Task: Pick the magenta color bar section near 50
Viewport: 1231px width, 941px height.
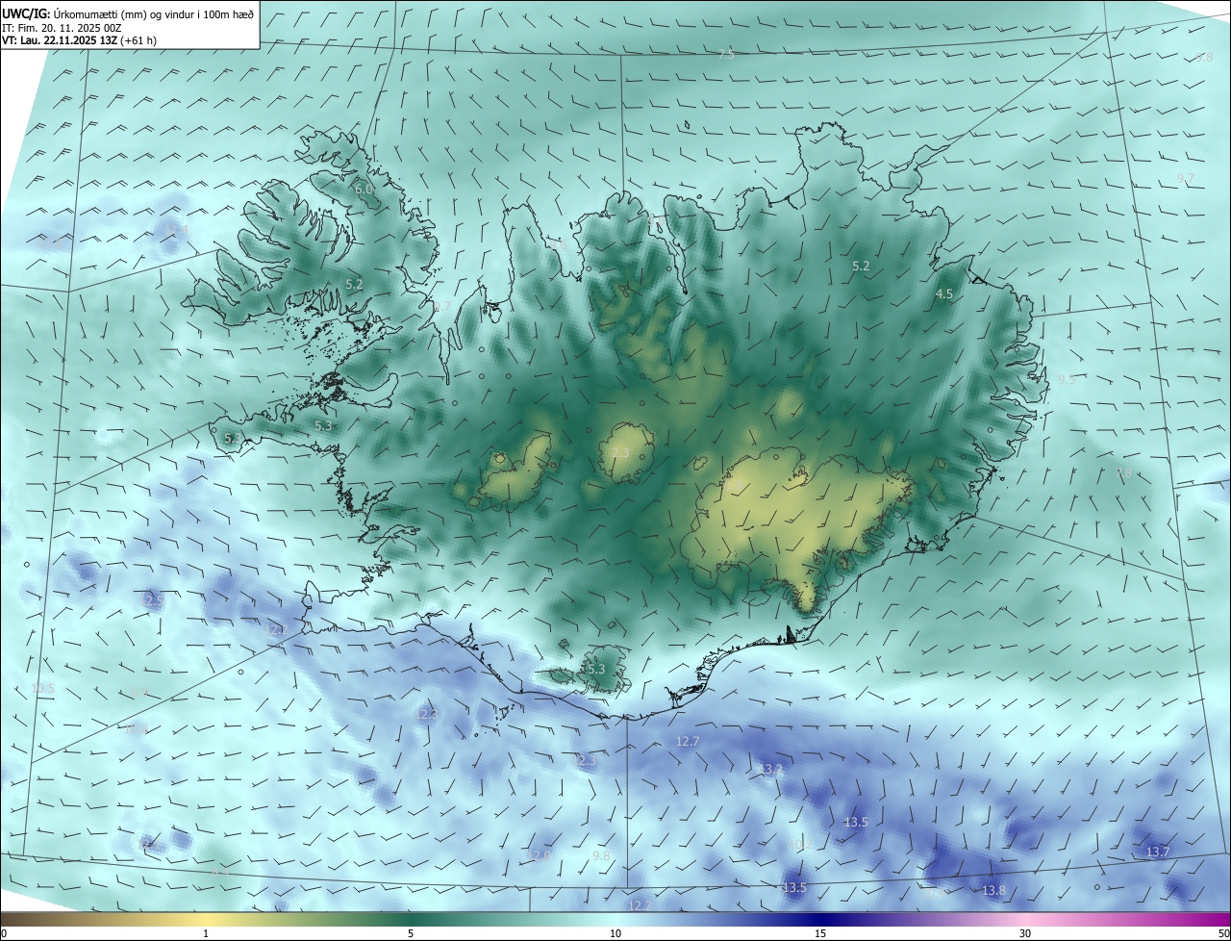Action: point(1214,919)
